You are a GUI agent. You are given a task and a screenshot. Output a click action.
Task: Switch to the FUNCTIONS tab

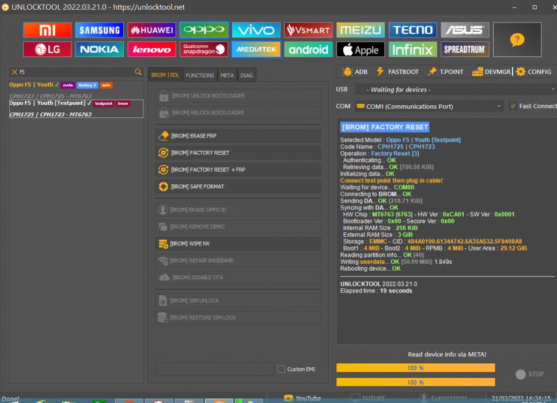coord(200,75)
